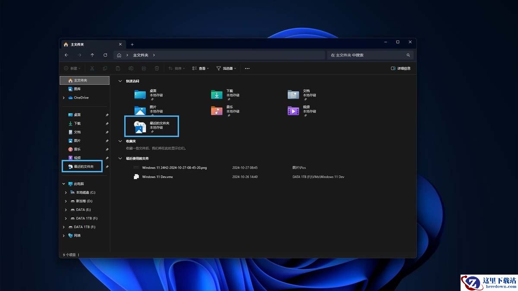Expand the 新加卷 (D:) chevron
Image resolution: width=518 pixels, height=291 pixels.
point(66,201)
